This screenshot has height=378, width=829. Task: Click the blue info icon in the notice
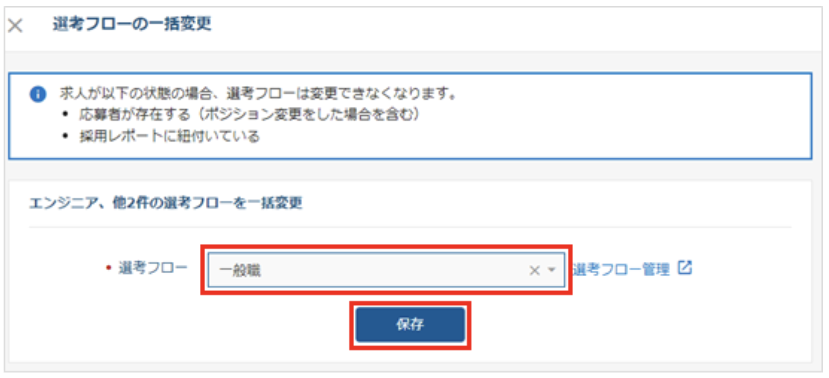[38, 94]
